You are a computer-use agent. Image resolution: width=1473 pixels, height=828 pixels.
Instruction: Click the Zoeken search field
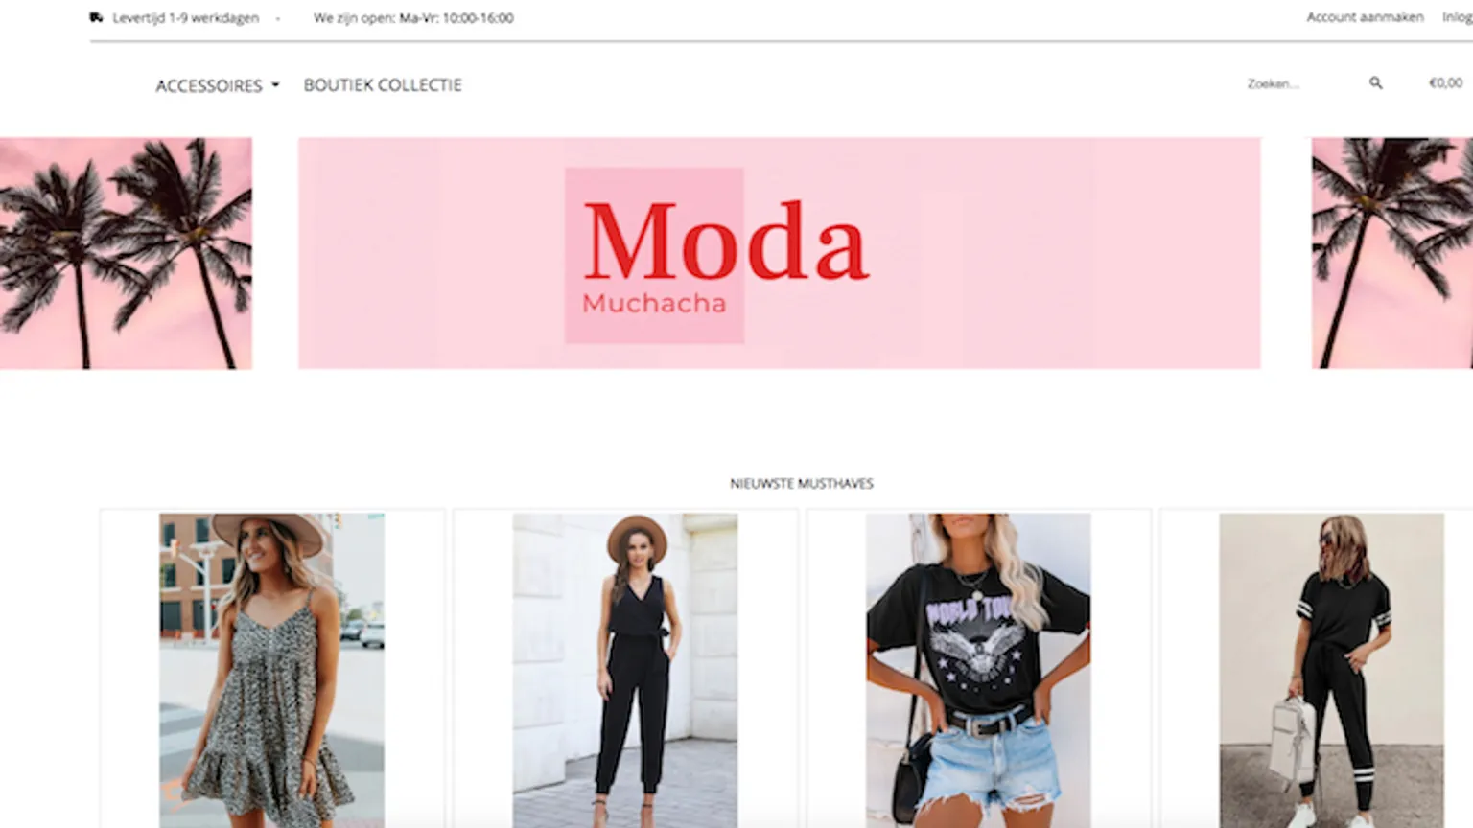tap(1304, 84)
